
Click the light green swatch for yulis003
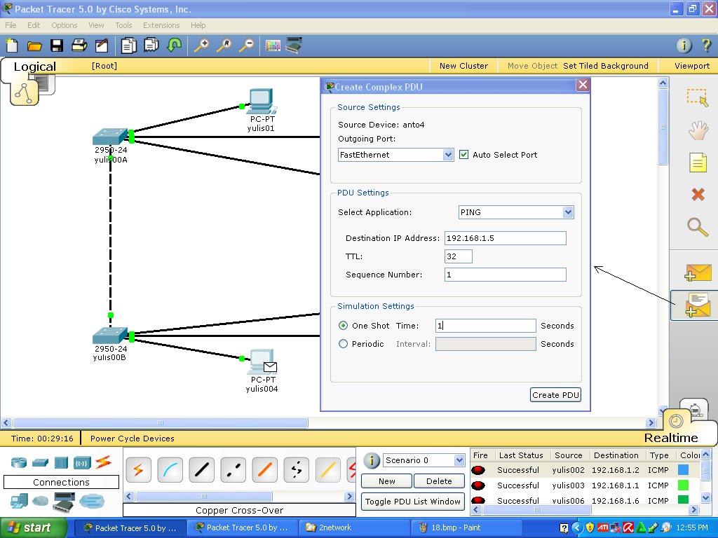pyautogui.click(x=683, y=485)
